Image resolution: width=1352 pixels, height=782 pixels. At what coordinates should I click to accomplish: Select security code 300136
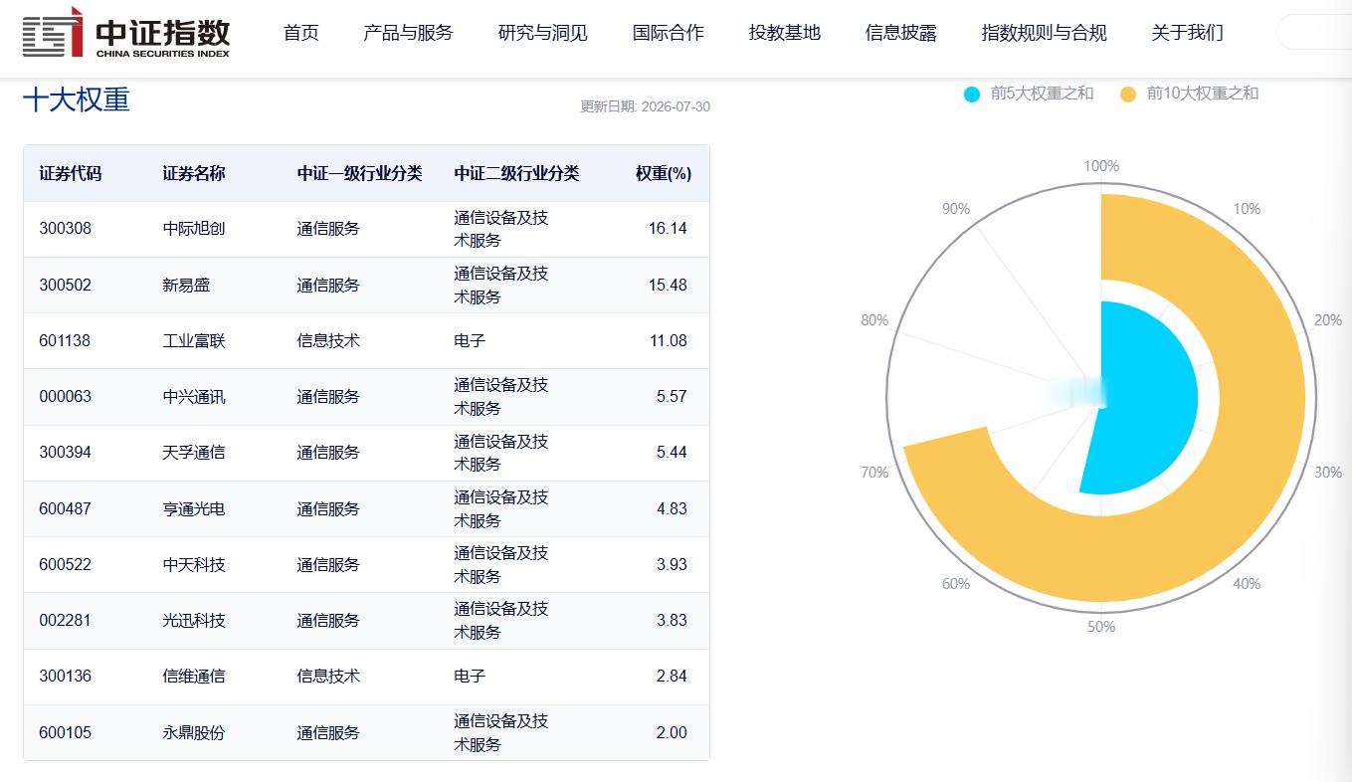(66, 676)
